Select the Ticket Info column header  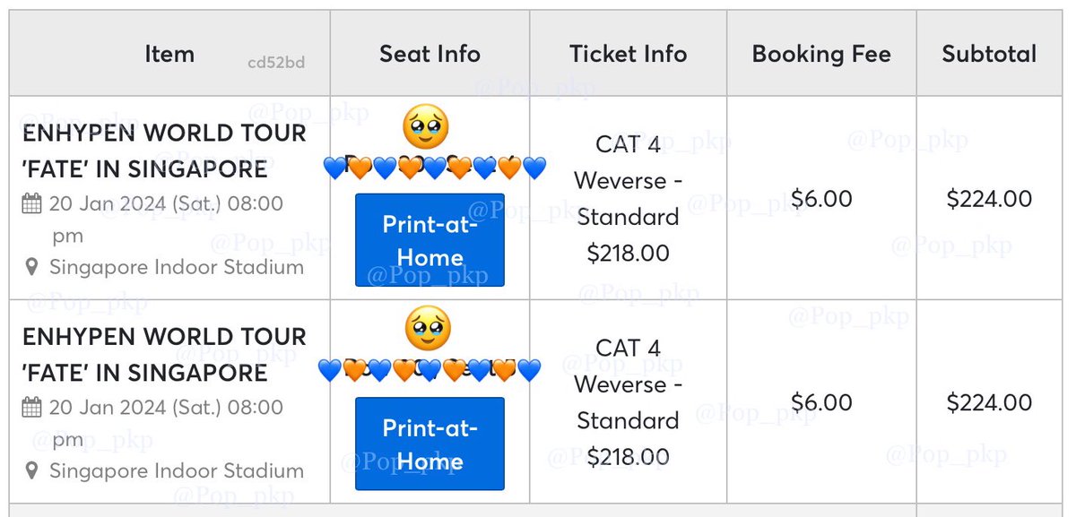point(628,54)
